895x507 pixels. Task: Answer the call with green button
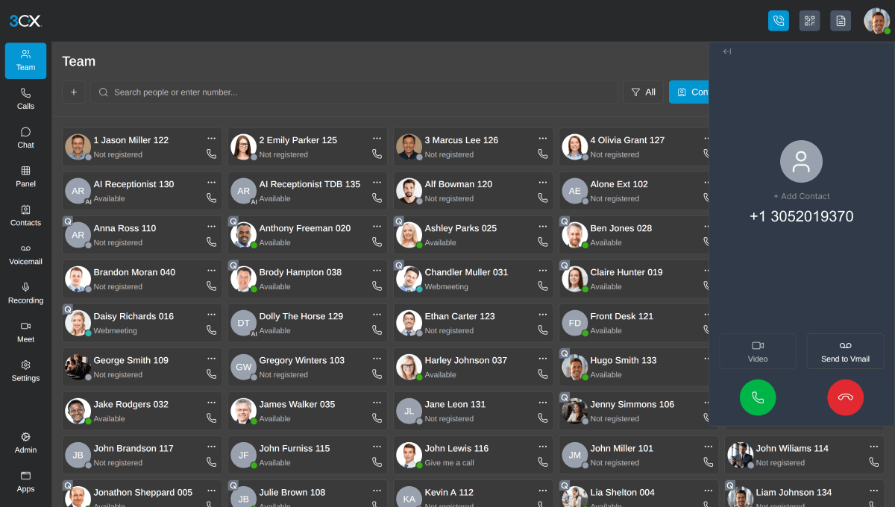tap(758, 397)
